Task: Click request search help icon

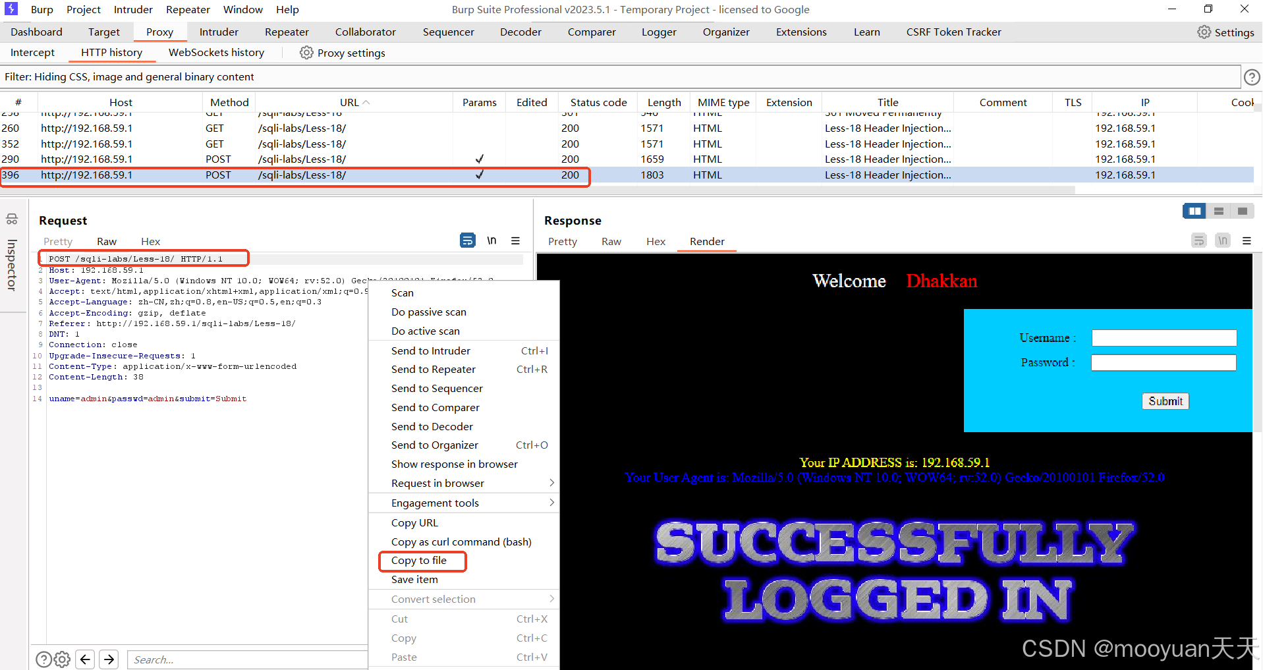Action: click(43, 659)
